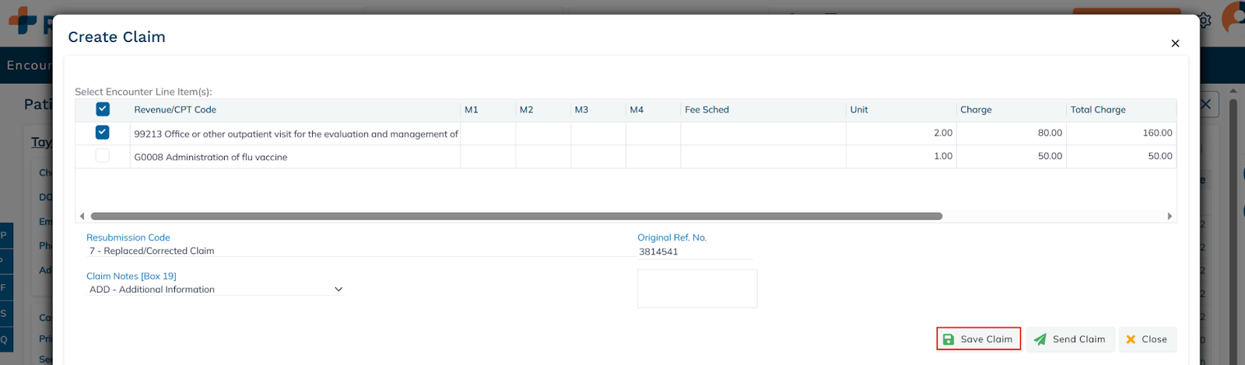
Task: Click the Original Ref. No. input field
Action: point(694,252)
